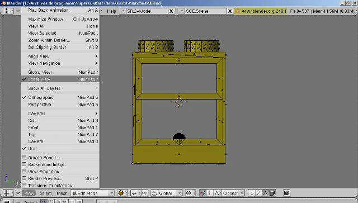Select Front view NumPad 1
Viewport: 358px width, 203px height.
(x=60, y=128)
